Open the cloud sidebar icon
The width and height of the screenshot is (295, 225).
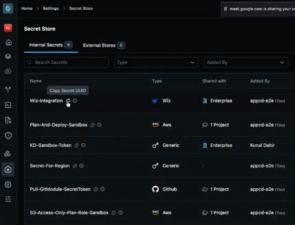click(x=8, y=71)
